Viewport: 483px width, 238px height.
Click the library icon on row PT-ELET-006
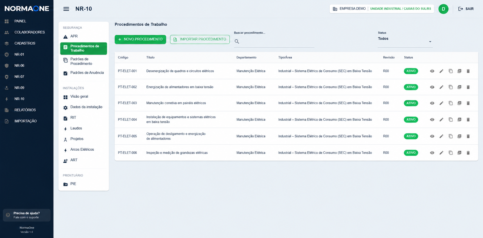pyautogui.click(x=459, y=153)
